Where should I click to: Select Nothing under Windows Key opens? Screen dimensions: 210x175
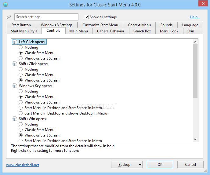point(20,91)
